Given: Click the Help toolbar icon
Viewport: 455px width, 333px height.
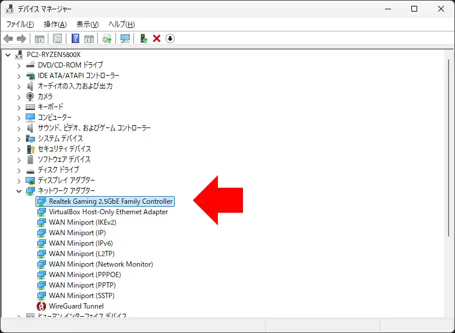Looking at the screenshot, I should (75, 38).
